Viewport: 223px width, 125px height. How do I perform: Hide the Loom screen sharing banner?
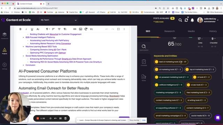coord(144,120)
